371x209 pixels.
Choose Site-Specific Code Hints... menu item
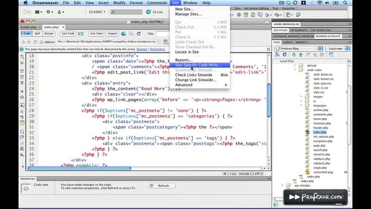point(200,65)
